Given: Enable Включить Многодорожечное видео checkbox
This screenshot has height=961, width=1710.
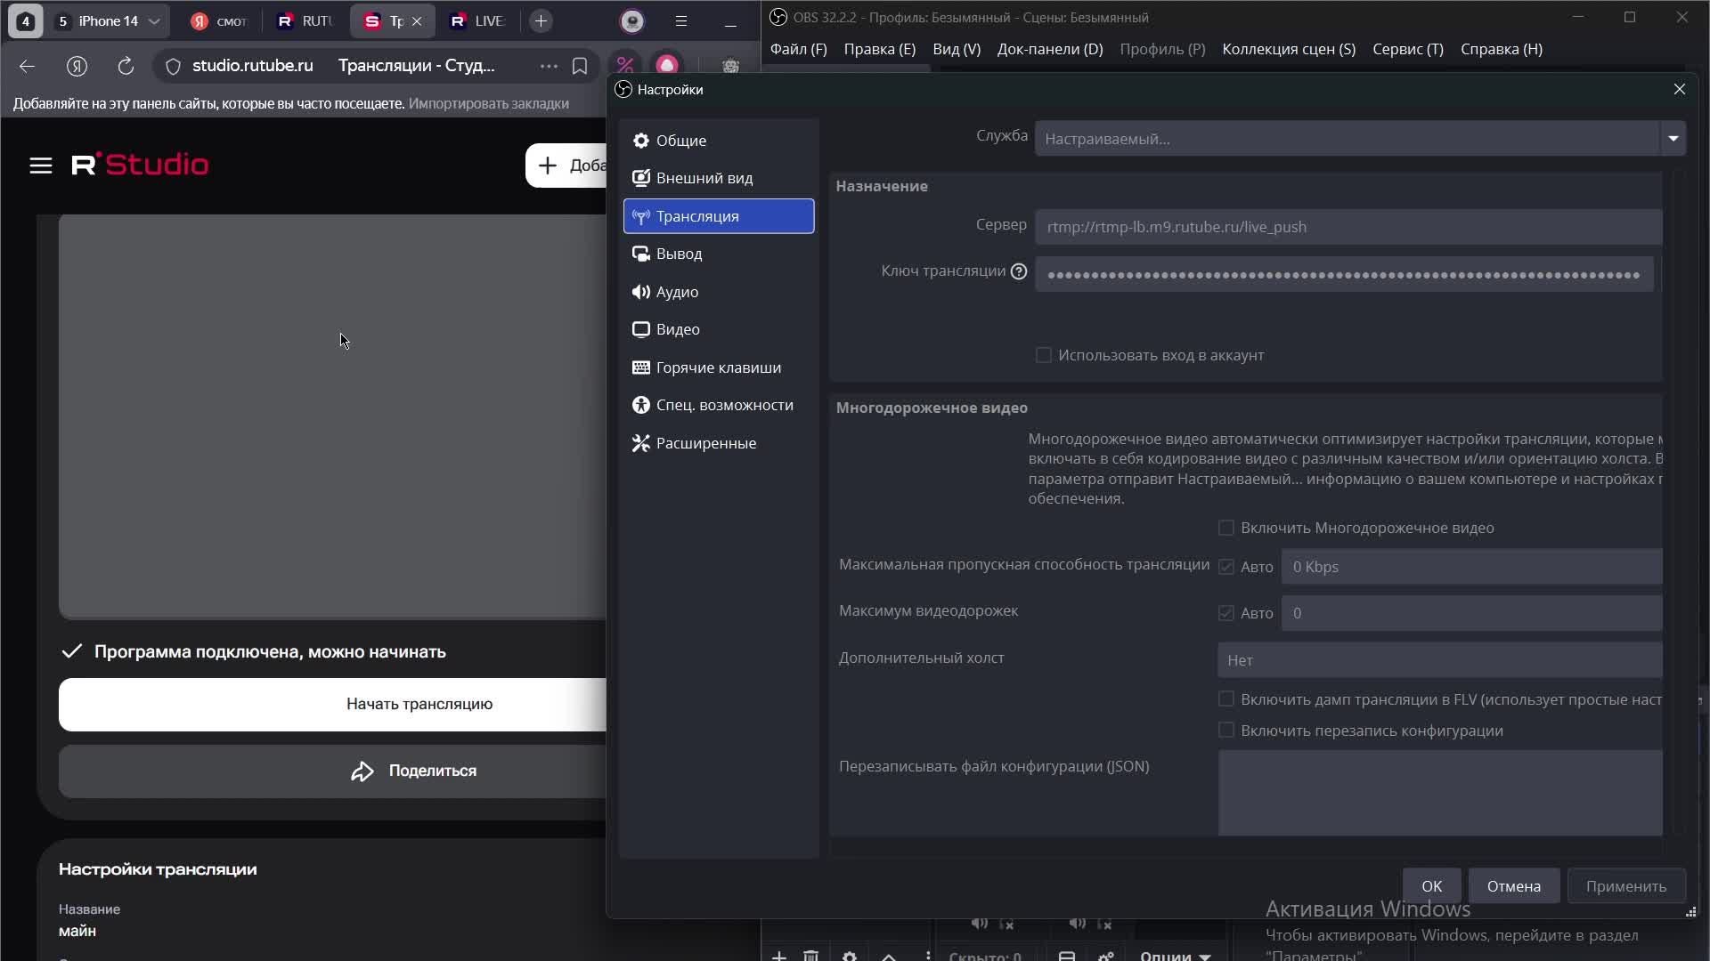Looking at the screenshot, I should (1226, 528).
